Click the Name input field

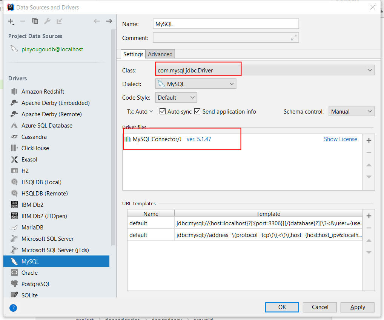(x=226, y=24)
